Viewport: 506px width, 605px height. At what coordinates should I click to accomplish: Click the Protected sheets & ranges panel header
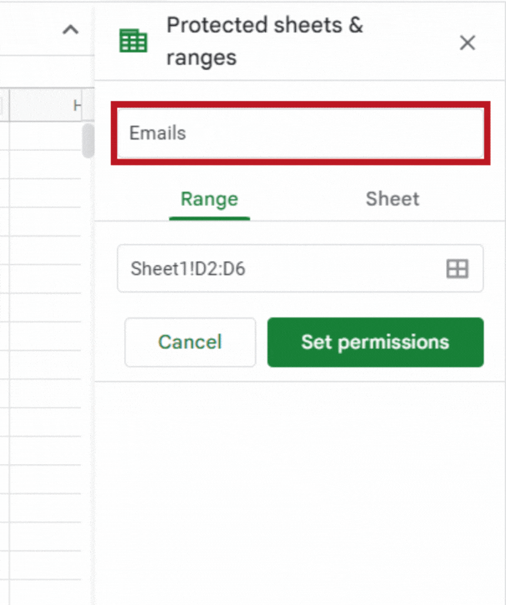click(264, 41)
